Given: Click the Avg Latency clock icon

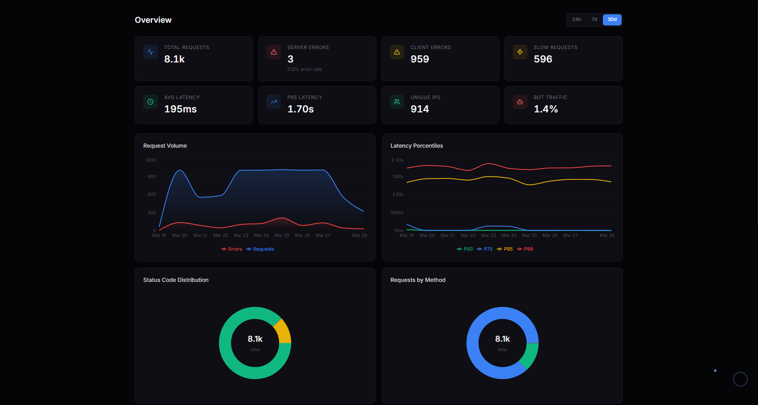Looking at the screenshot, I should [151, 102].
